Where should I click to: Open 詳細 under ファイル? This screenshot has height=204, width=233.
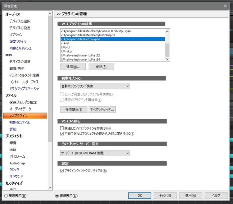[x=13, y=129]
